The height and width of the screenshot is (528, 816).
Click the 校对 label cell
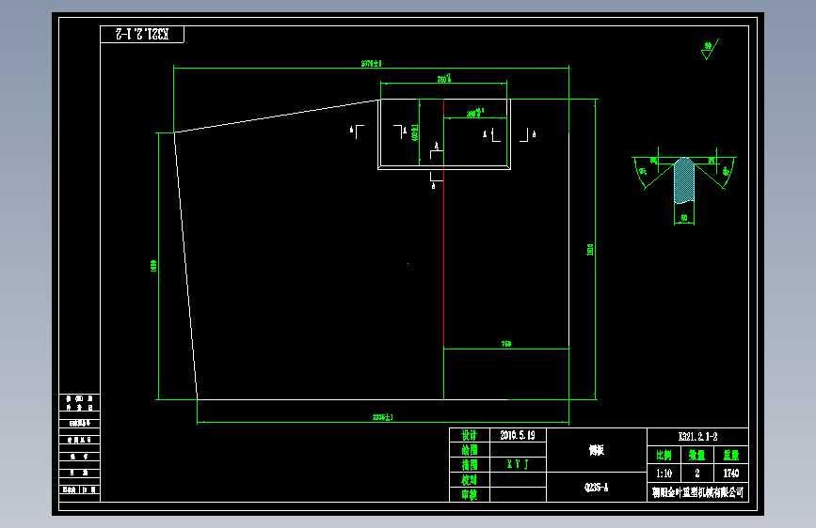pos(470,479)
